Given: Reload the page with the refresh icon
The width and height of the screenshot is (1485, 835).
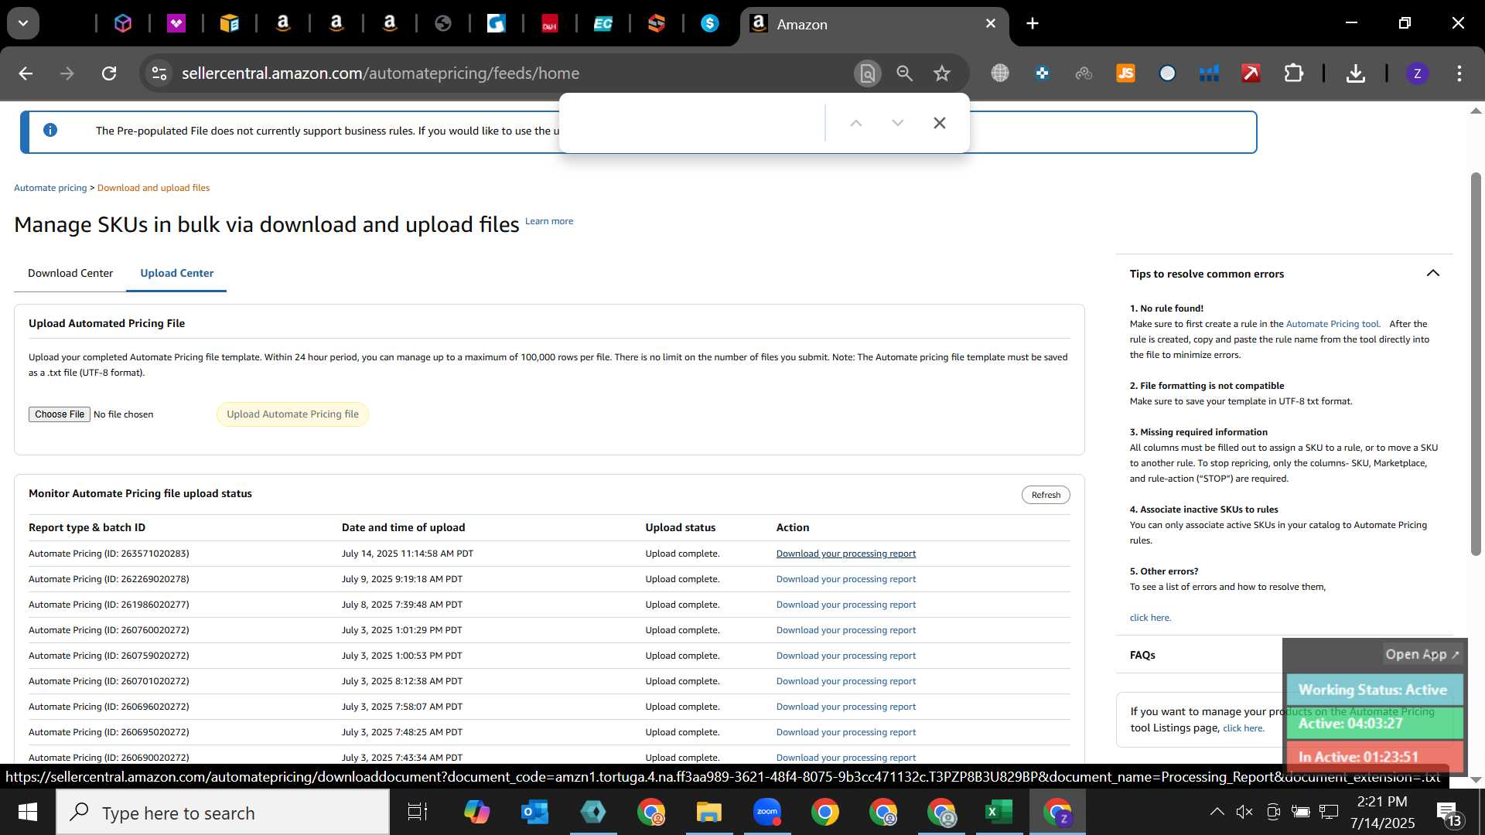Looking at the screenshot, I should 109,73.
